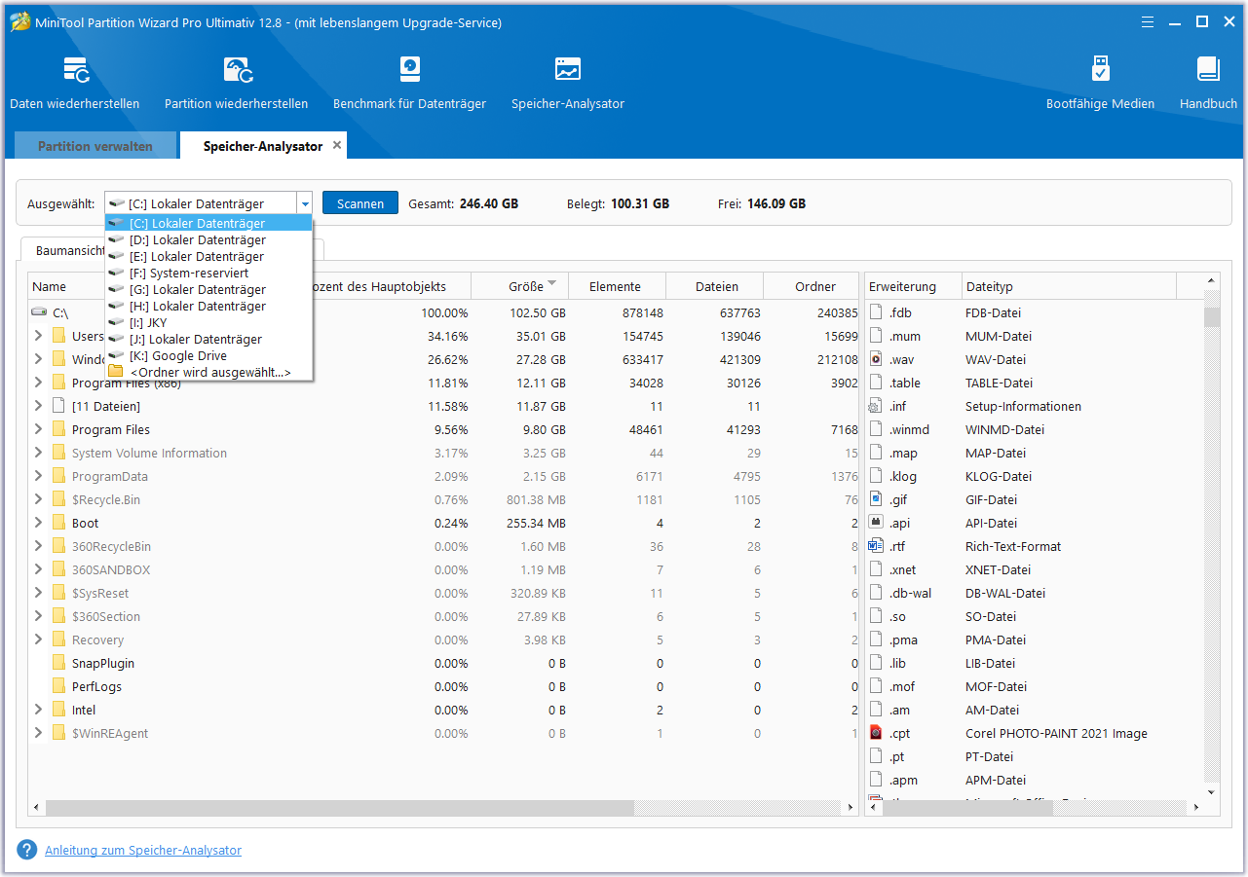Image resolution: width=1248 pixels, height=877 pixels.
Task: Select the 360RecycleBin folder row
Action: point(443,546)
